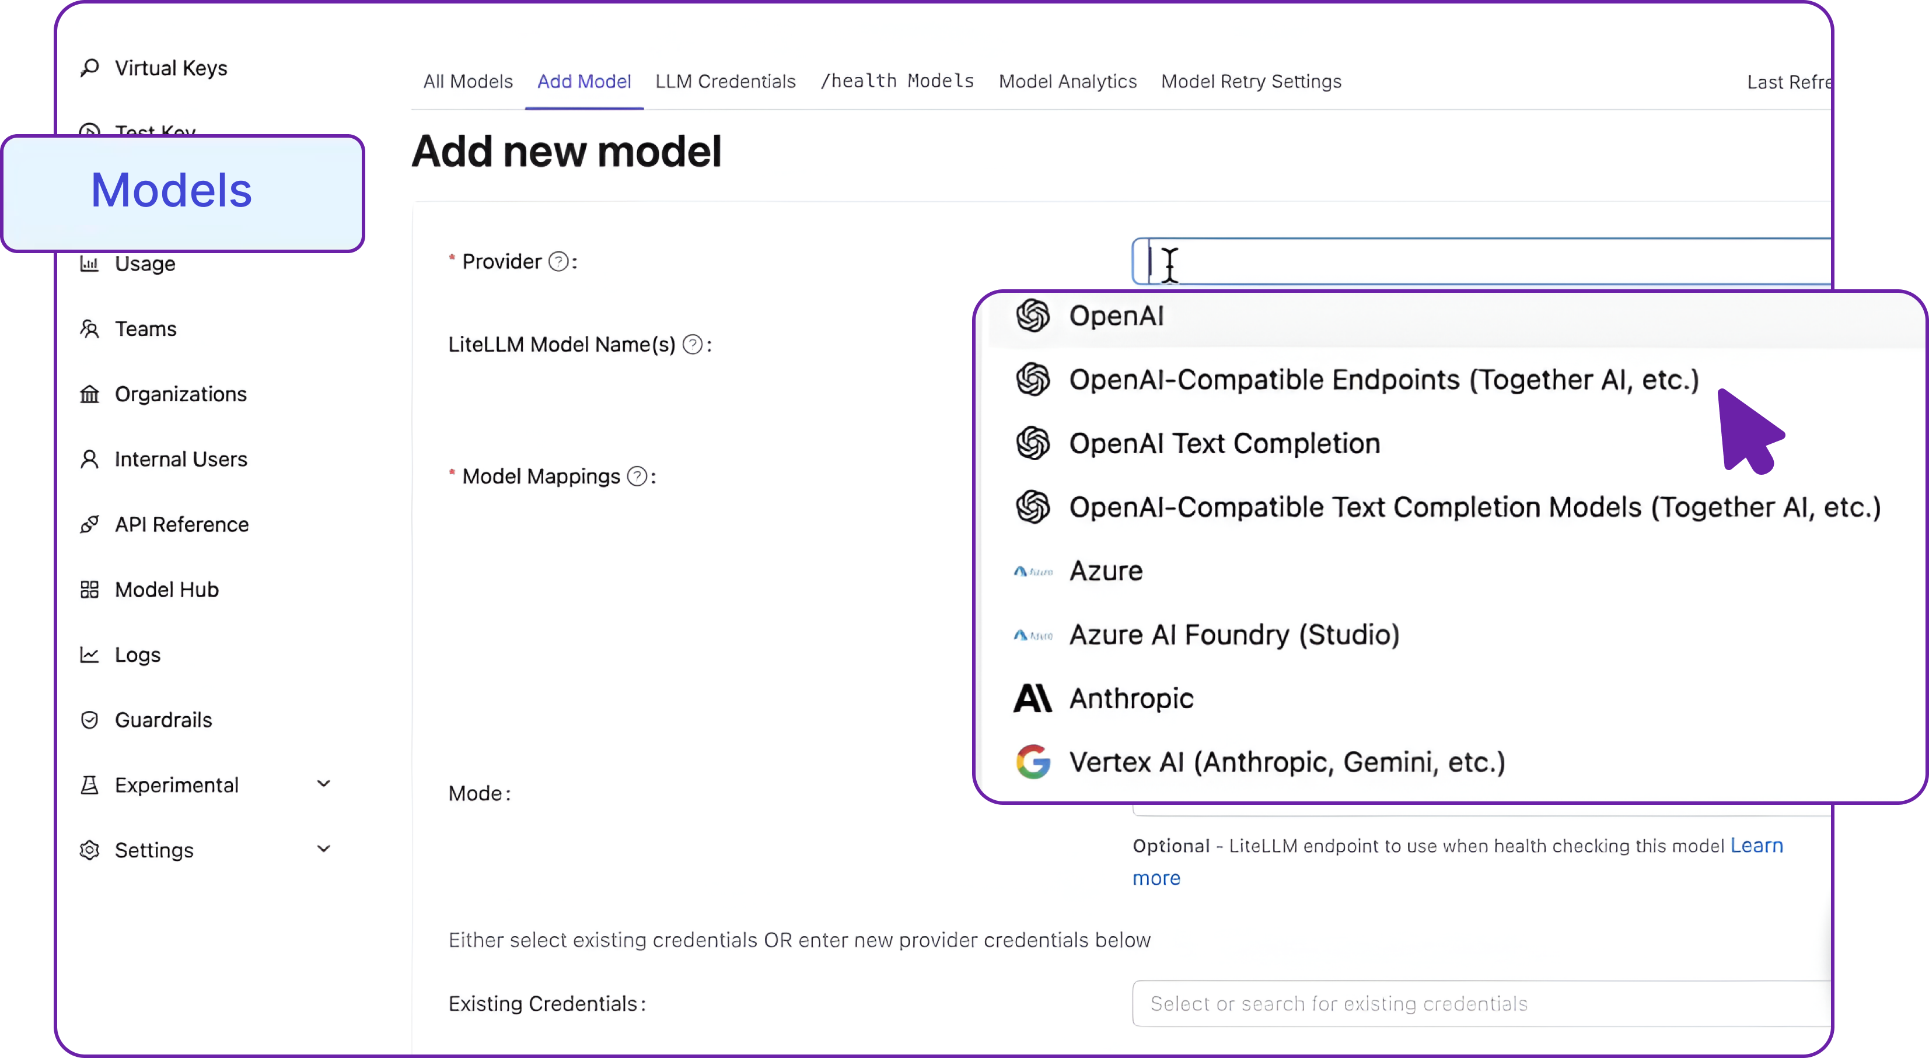
Task: Click the LiteLLM Model Name(s) help icon
Action: click(693, 345)
